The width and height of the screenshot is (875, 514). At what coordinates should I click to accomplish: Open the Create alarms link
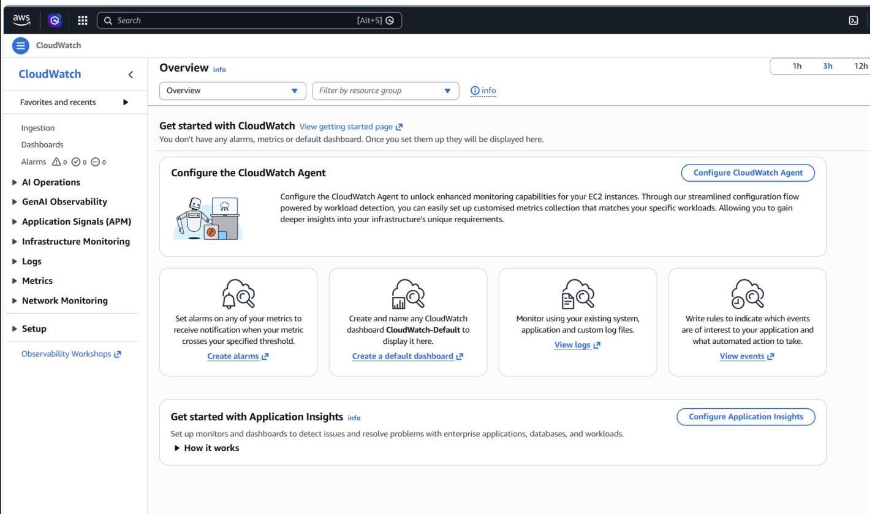coord(238,356)
